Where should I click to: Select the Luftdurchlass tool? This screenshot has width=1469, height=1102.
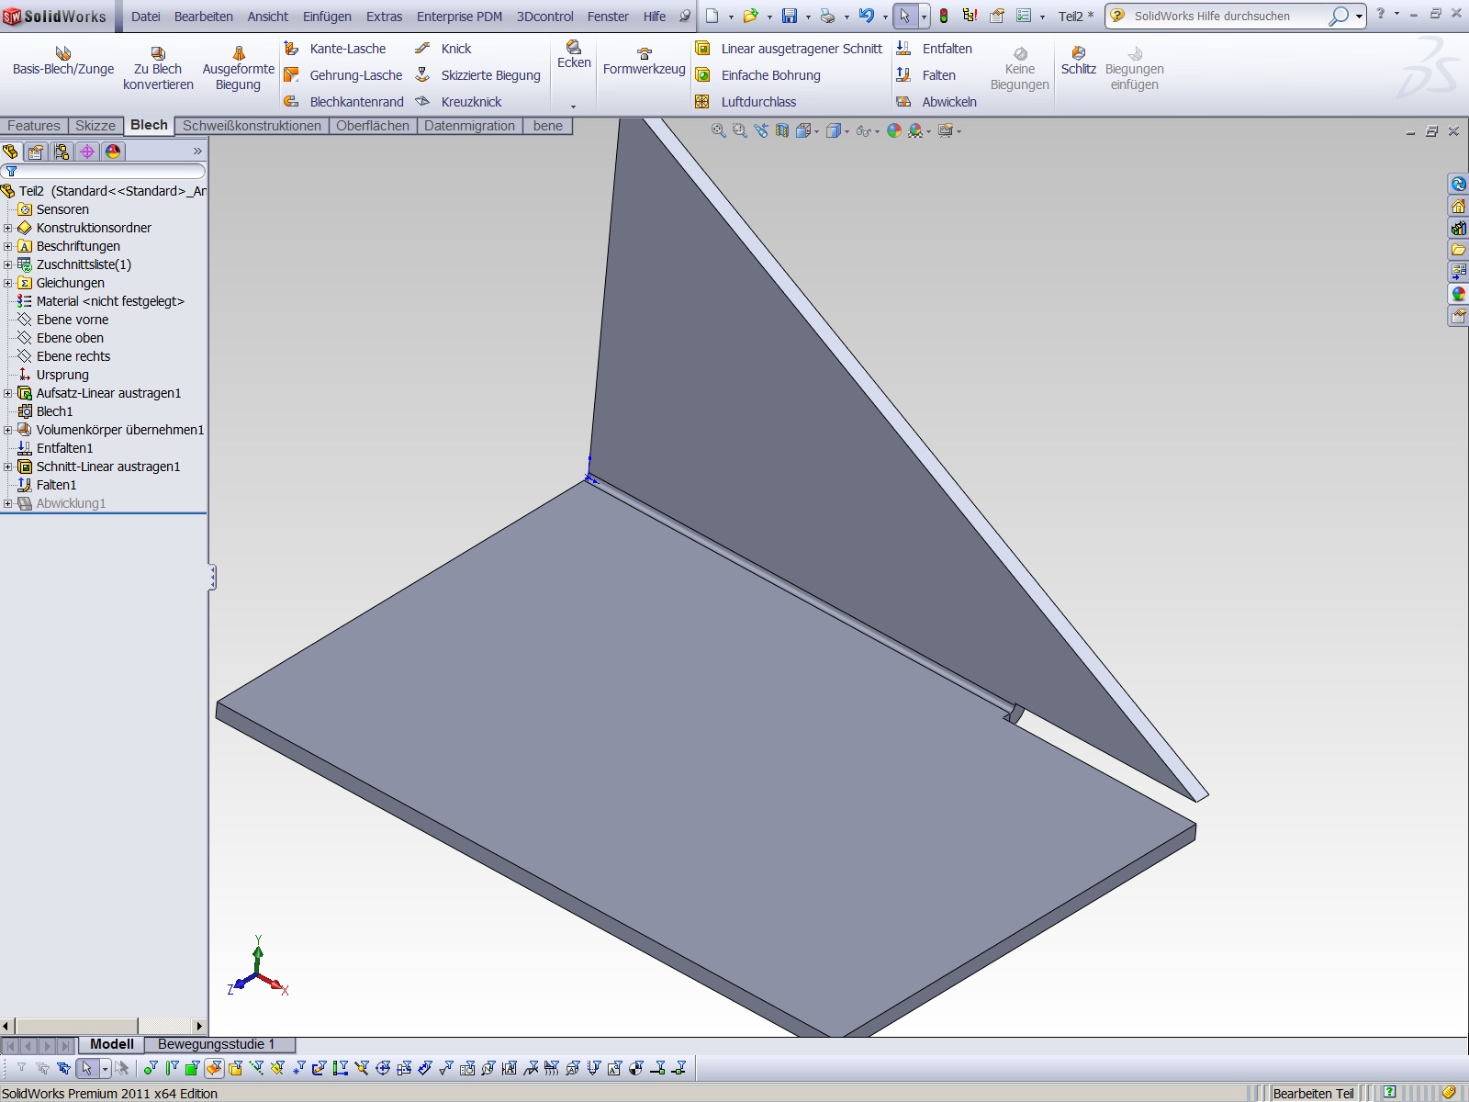(757, 102)
